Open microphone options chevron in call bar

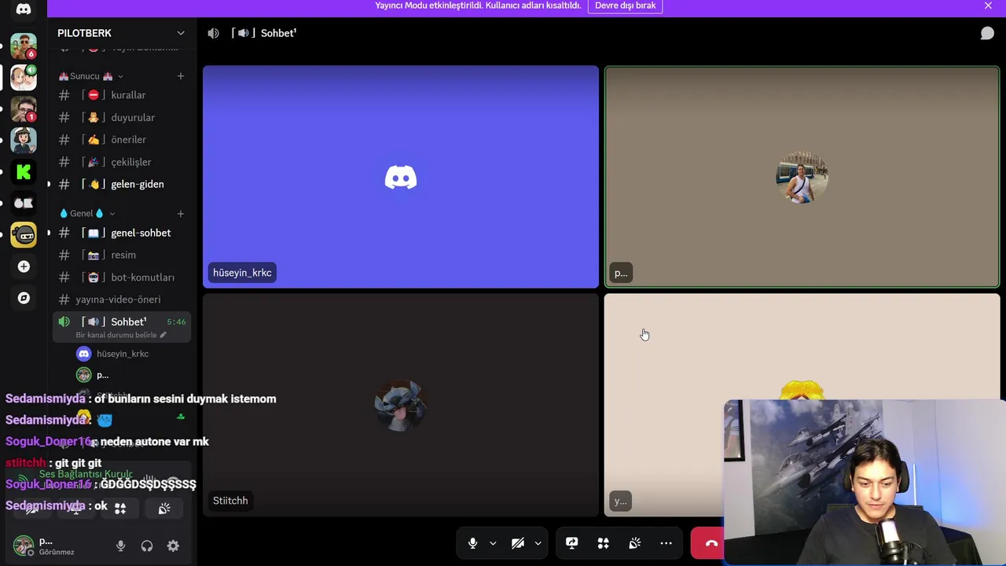tap(493, 543)
